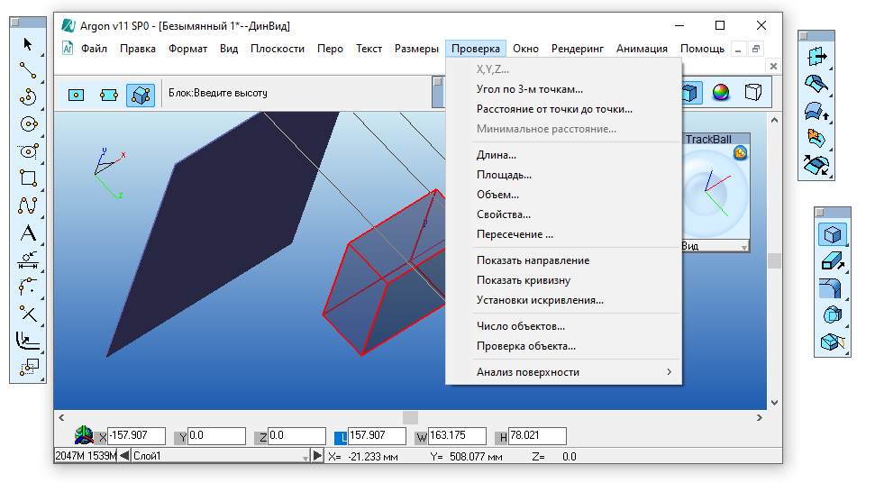Select the solid section cut tool
875x483 pixels.
pyautogui.click(x=833, y=342)
